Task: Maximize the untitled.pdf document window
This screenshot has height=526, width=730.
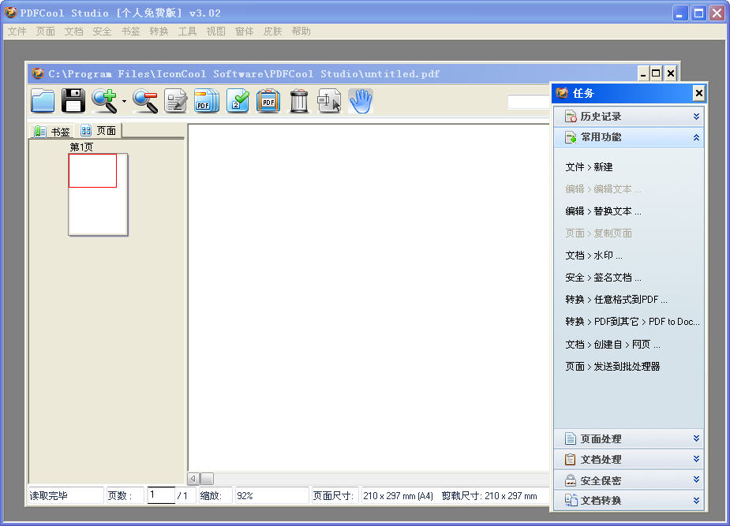Action: tap(656, 73)
